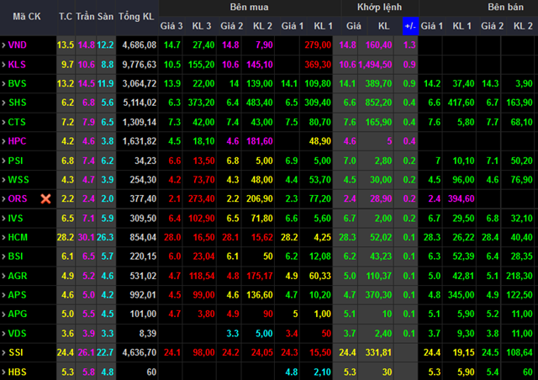Sort by the Mã CK column header
This screenshot has width=538, height=380.
point(27,16)
